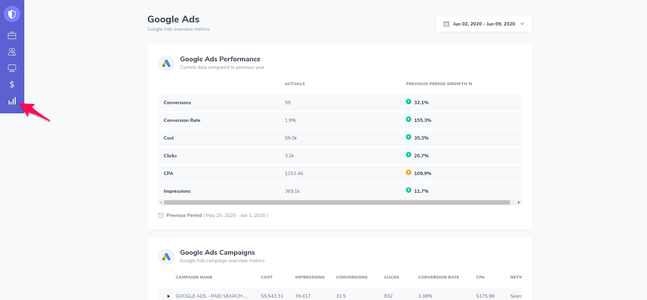This screenshot has height=300, width=647.
Task: Click the date picker chevron arrow
Action: (522, 24)
